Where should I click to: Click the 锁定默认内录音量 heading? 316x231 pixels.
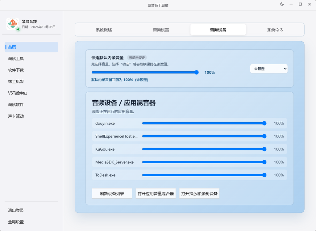pyautogui.click(x=107, y=58)
